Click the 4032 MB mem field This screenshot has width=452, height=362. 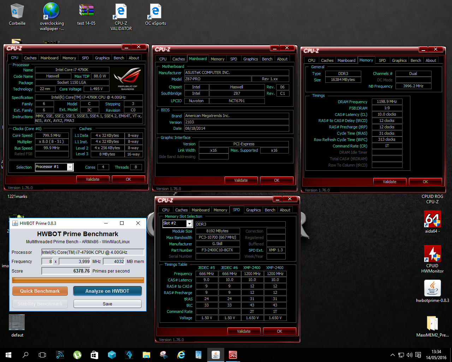coord(114,262)
